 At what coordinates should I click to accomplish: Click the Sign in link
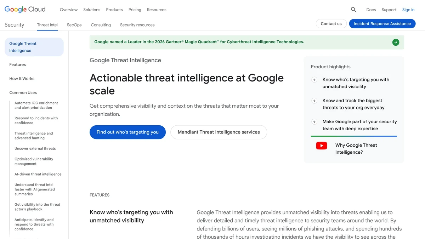click(408, 10)
